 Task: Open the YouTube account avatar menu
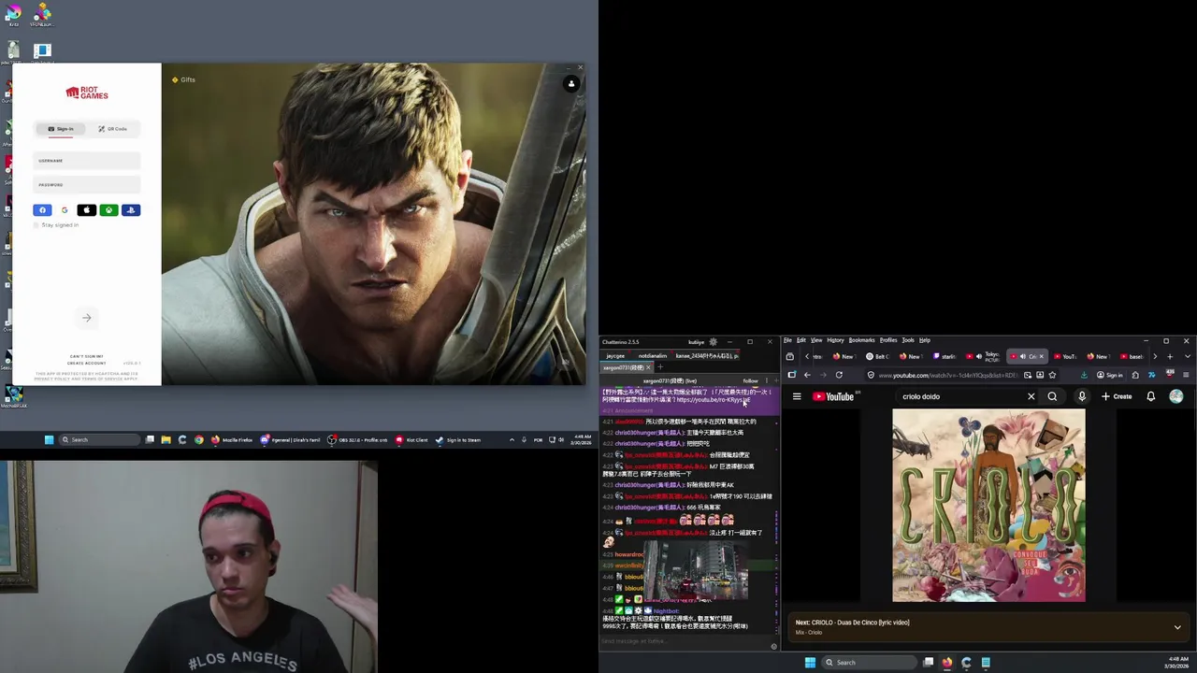point(1176,396)
